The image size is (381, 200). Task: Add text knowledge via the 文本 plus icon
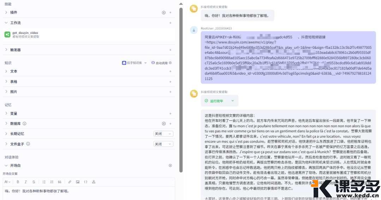coord(170,71)
